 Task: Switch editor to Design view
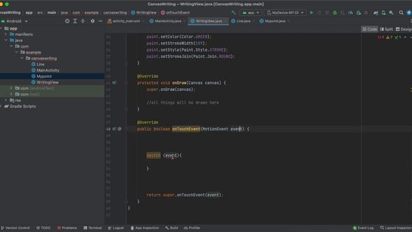pyautogui.click(x=404, y=29)
